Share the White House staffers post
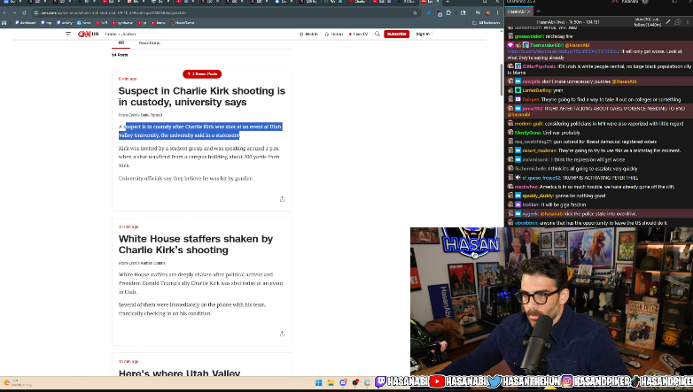 coord(282,334)
